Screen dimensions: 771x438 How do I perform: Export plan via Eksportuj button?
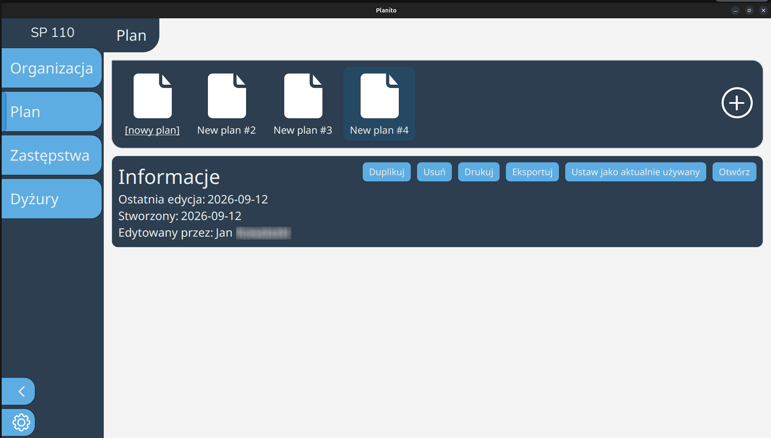pyautogui.click(x=532, y=172)
